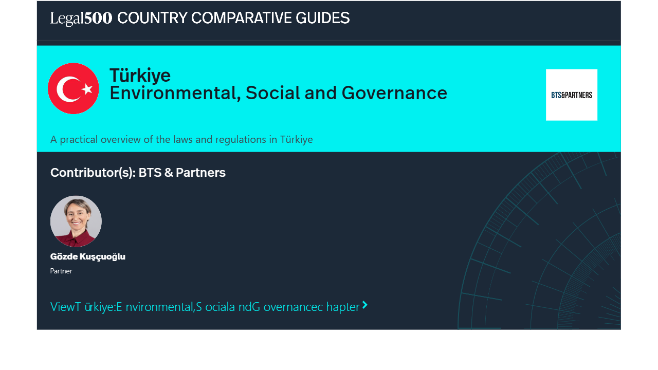The image size is (658, 370).
Task: Open the BTS & Partners logo
Action: pyautogui.click(x=571, y=95)
